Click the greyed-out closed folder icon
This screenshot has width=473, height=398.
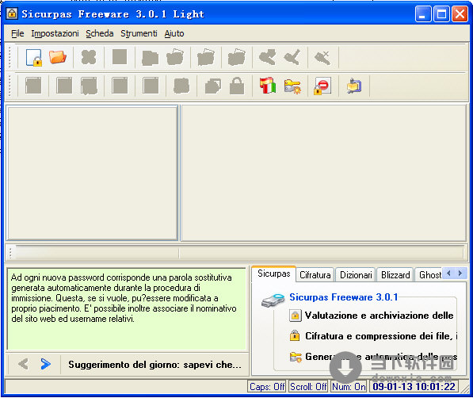[150, 58]
